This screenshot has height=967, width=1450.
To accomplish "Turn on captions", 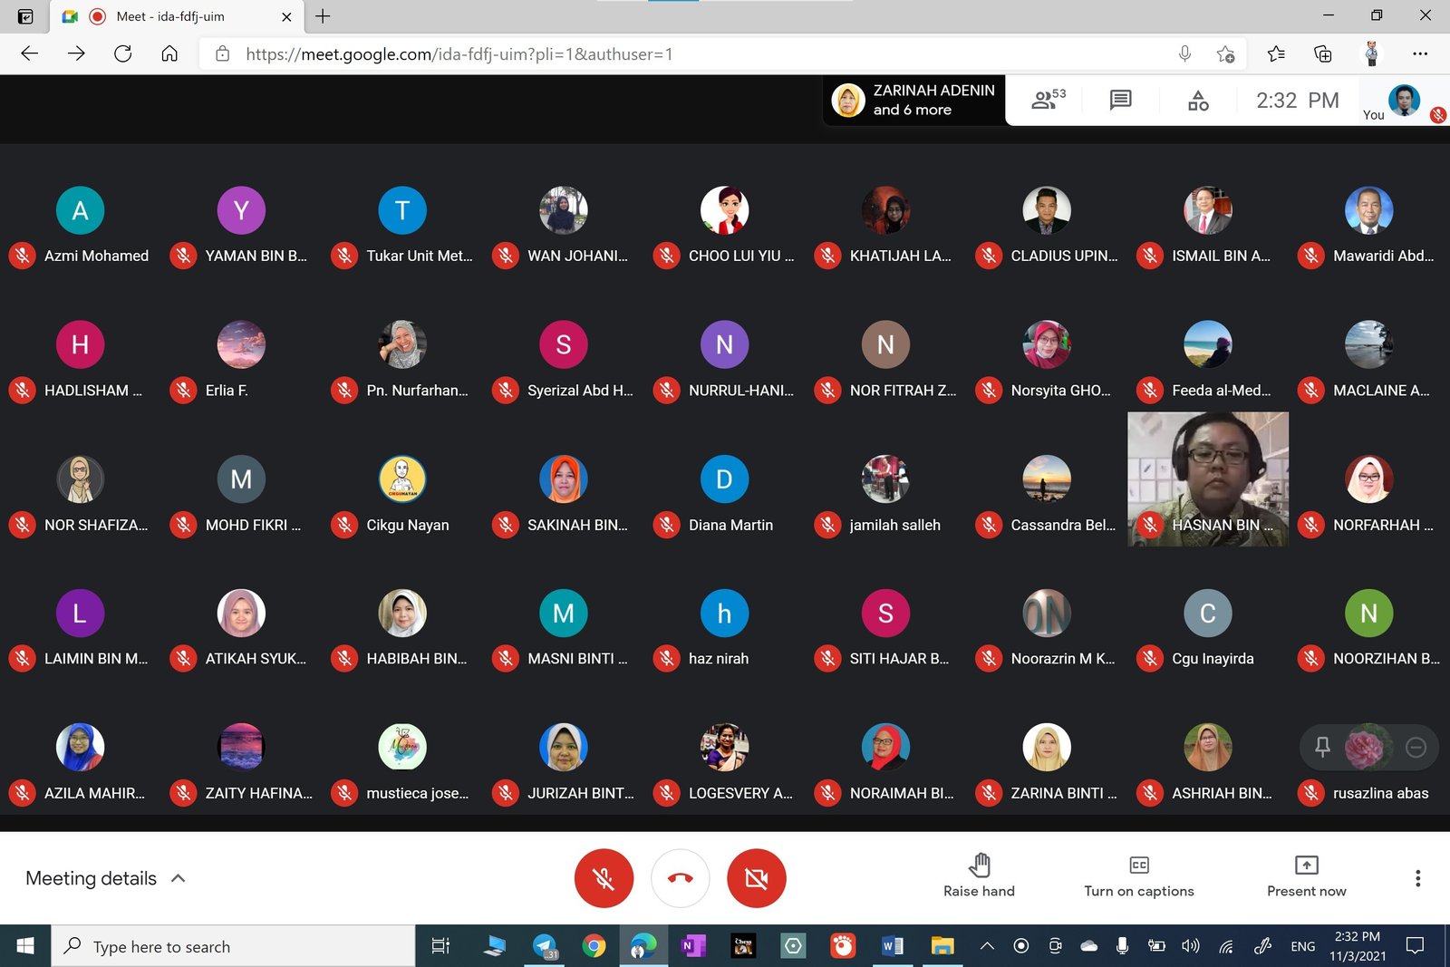I will pyautogui.click(x=1139, y=876).
